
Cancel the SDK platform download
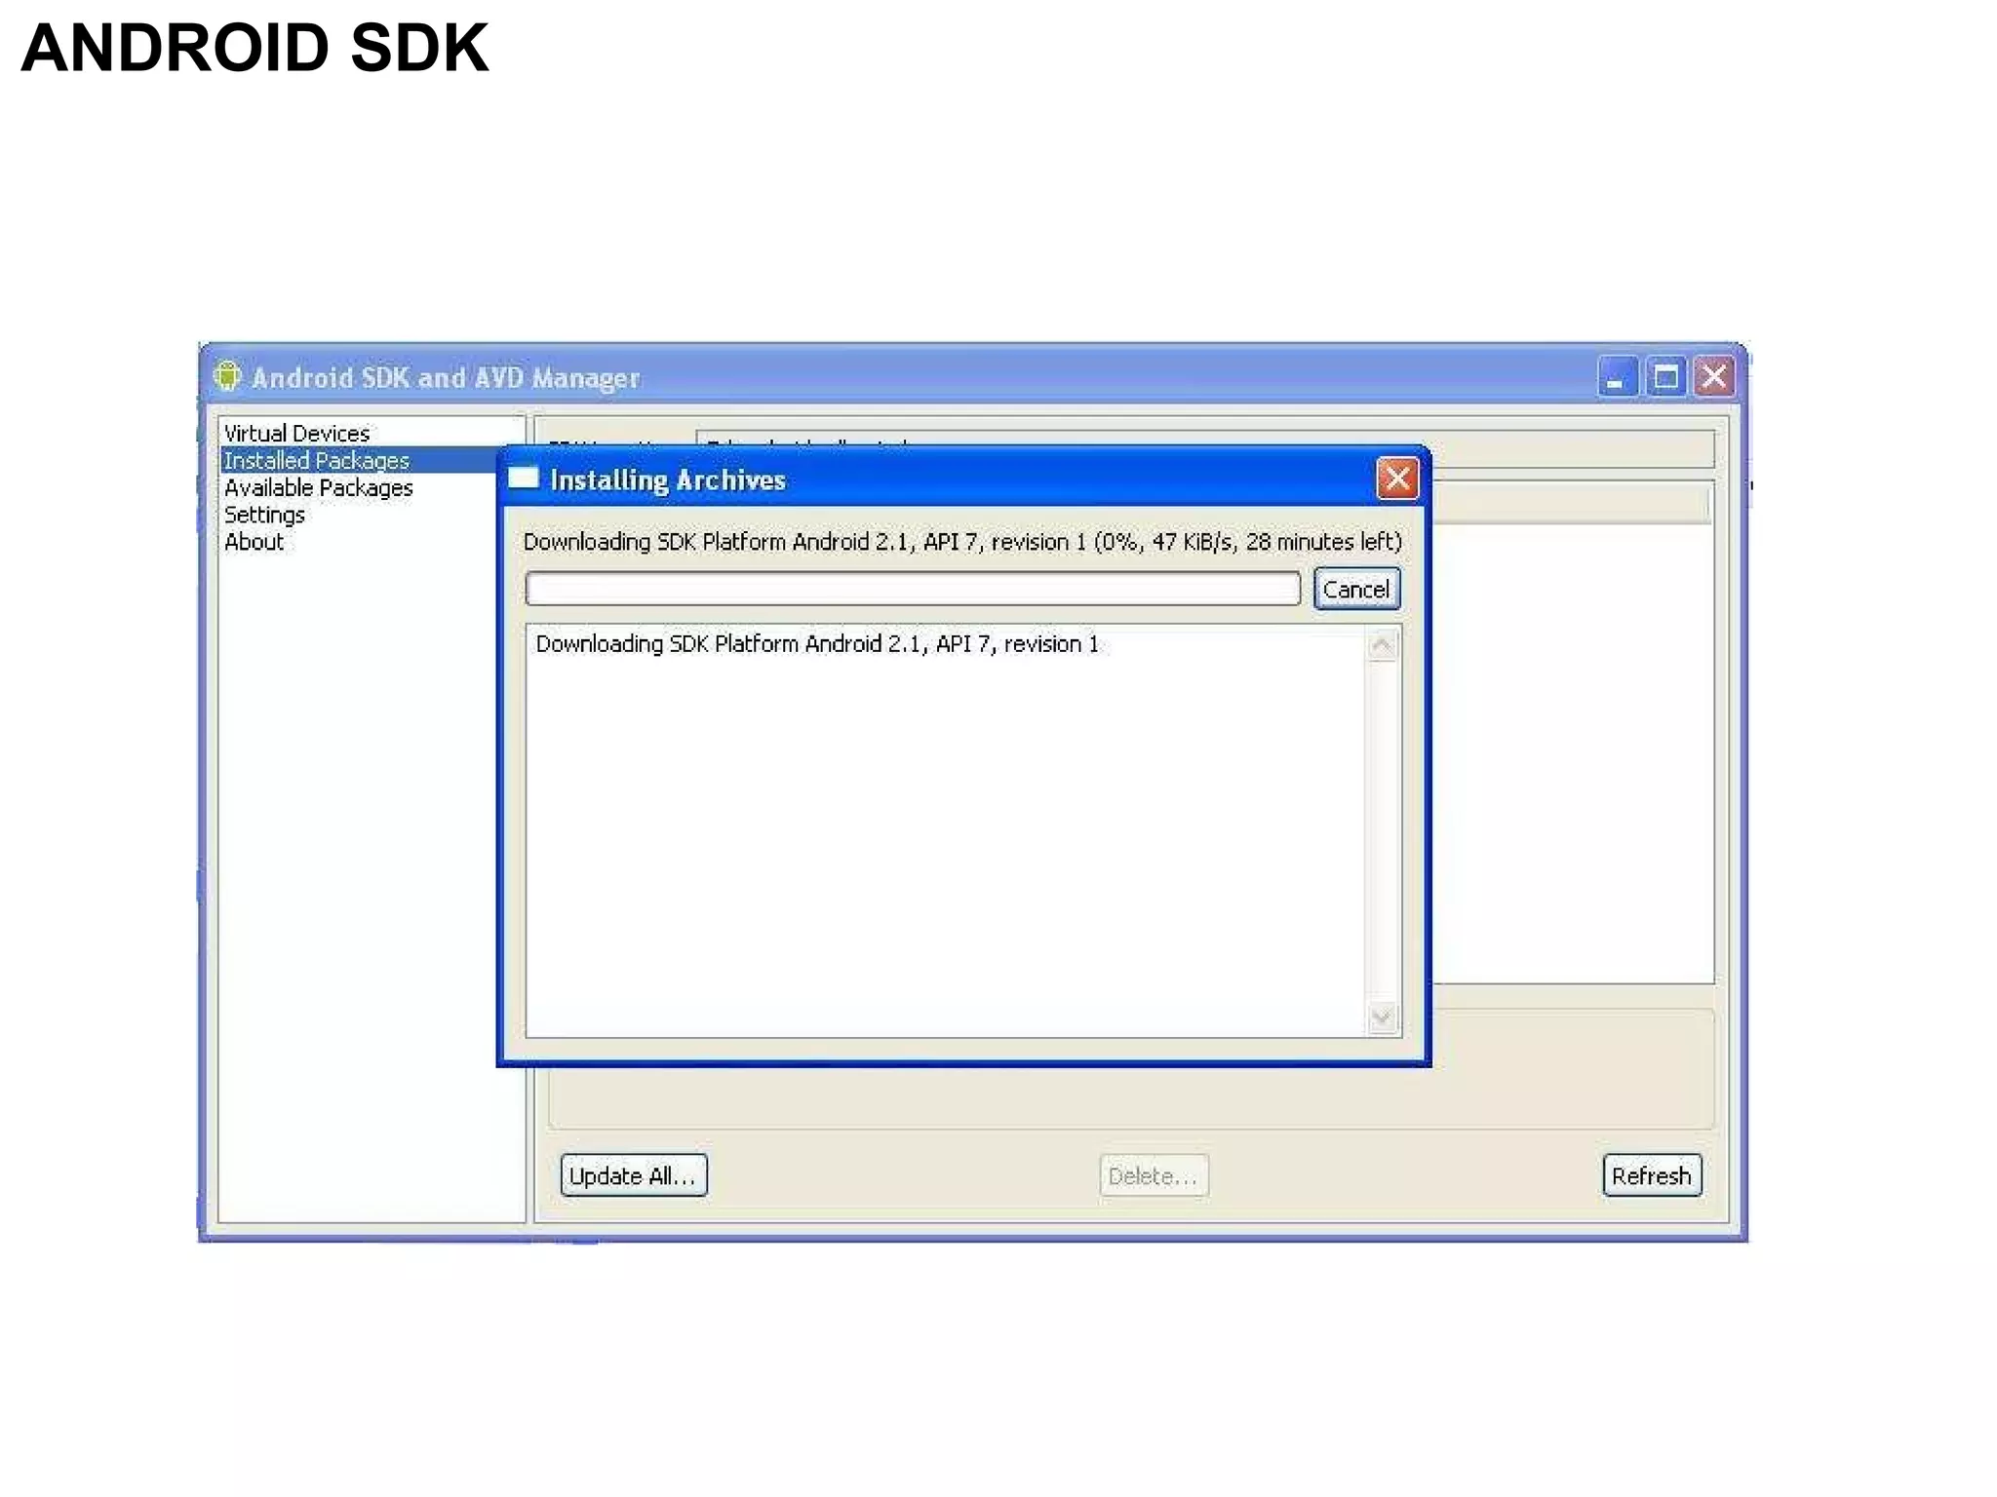tap(1356, 589)
